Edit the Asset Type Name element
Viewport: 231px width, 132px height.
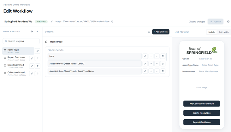145,71
